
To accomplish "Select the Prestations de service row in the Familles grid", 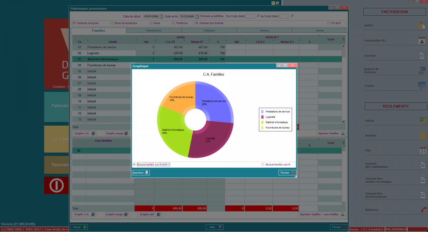I will 207,47.
